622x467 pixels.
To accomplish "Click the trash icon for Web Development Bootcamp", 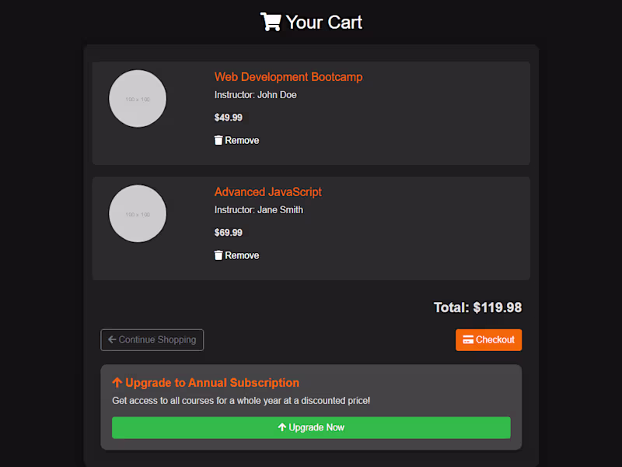I will tap(218, 141).
